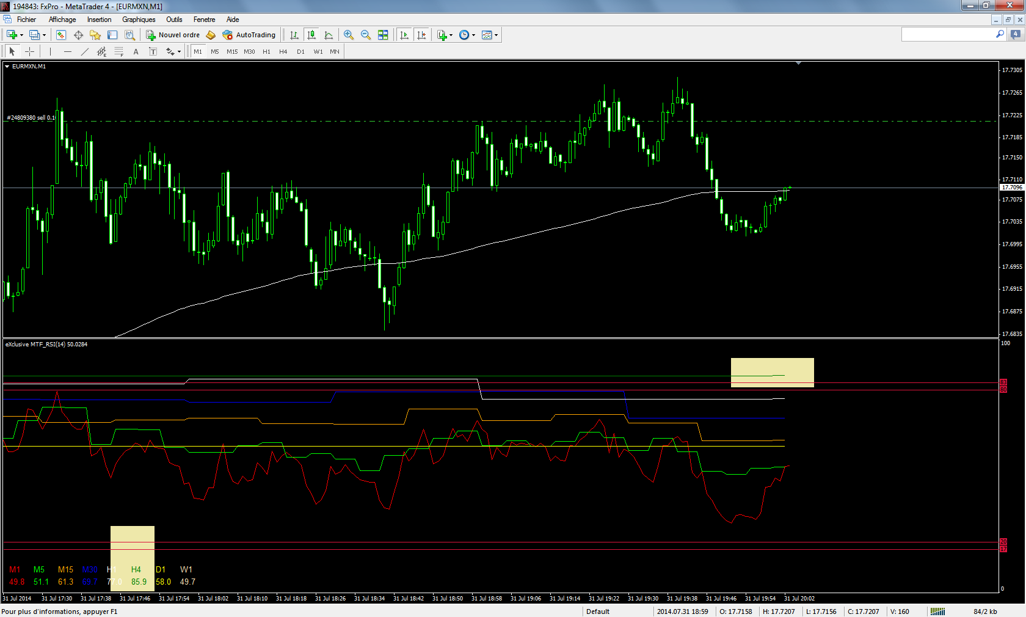Click the Nouvel ordre button
The width and height of the screenshot is (1026, 617).
tap(173, 35)
